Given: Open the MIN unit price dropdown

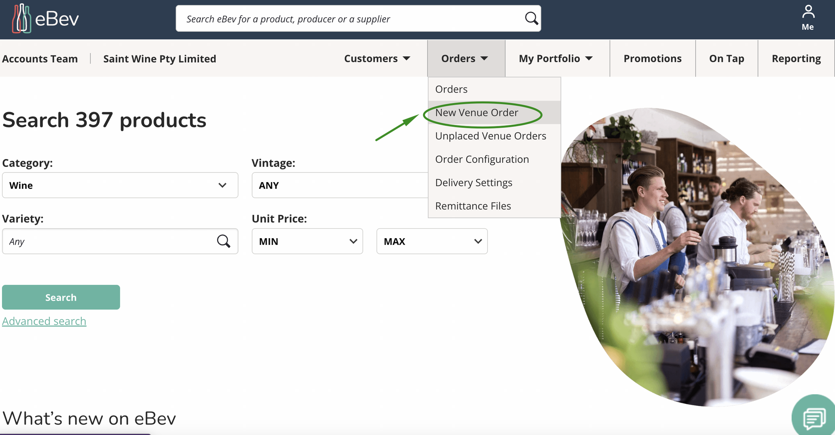Looking at the screenshot, I should coord(307,241).
